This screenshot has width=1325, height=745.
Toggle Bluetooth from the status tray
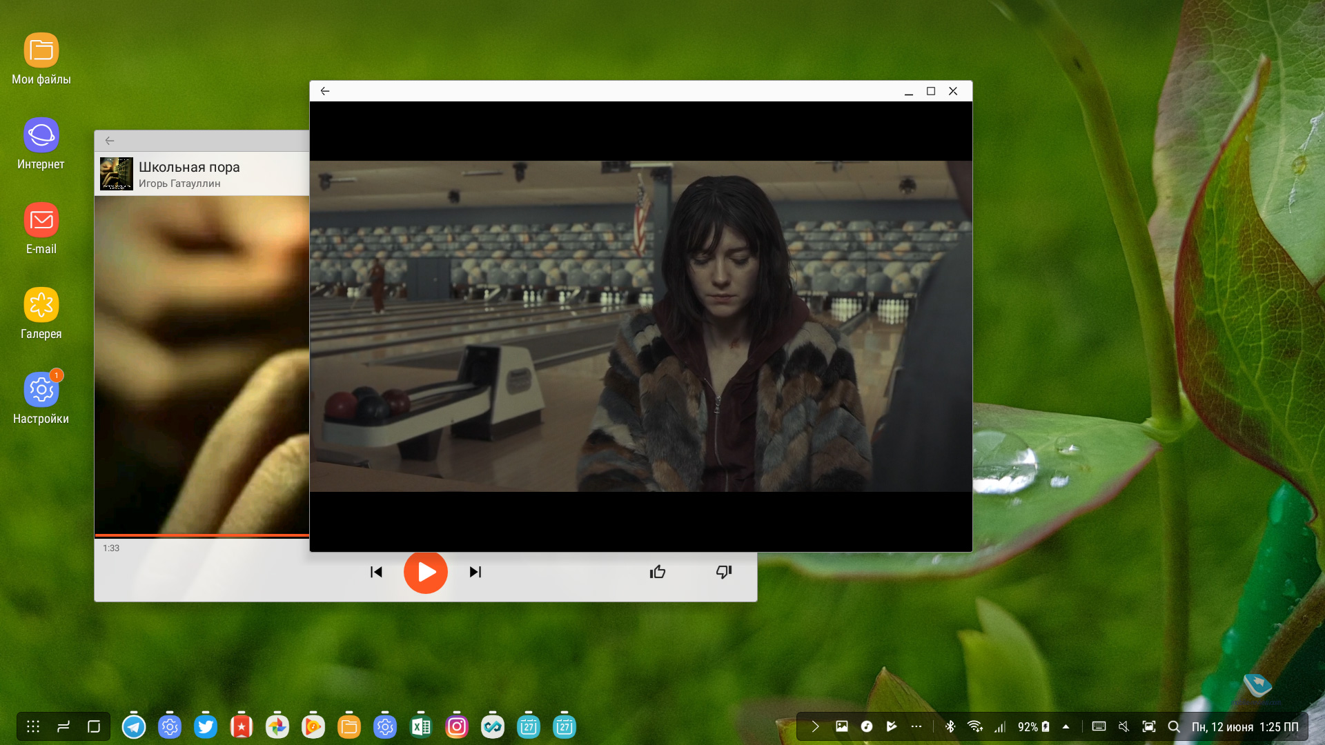pyautogui.click(x=950, y=726)
